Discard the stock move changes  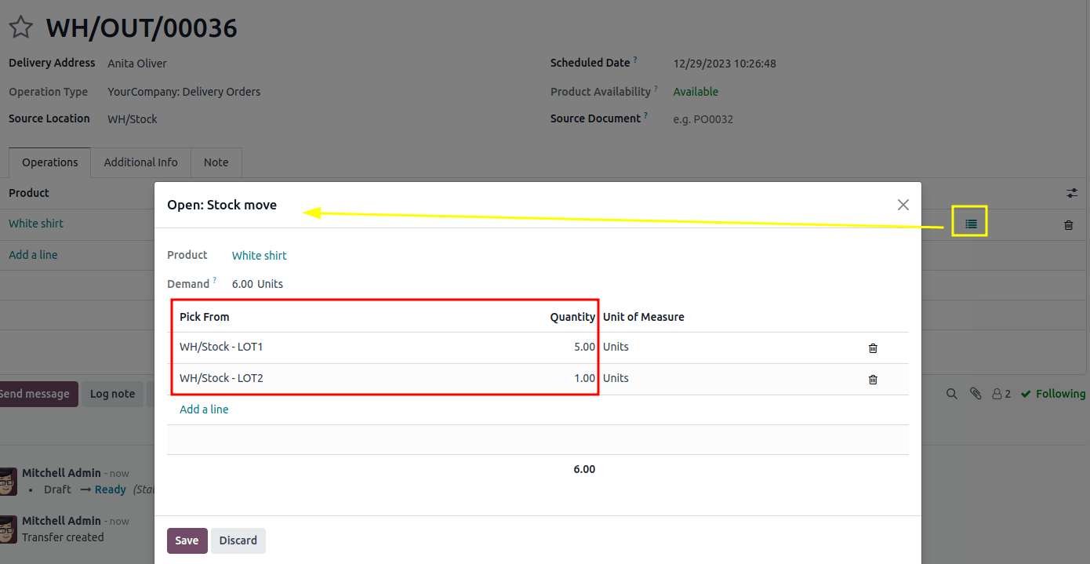[x=238, y=540]
